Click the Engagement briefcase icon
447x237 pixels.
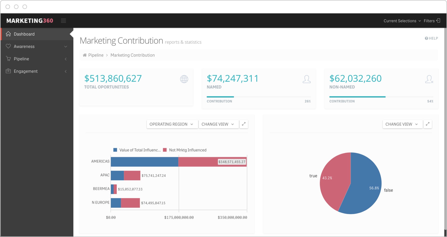[8, 71]
